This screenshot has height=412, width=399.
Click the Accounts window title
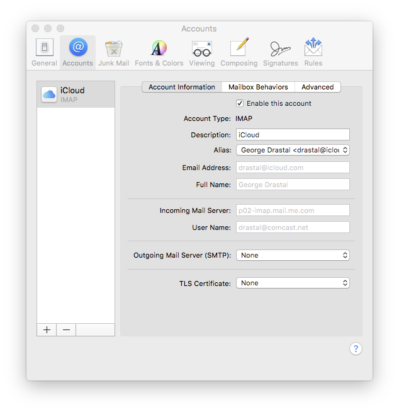click(x=199, y=28)
